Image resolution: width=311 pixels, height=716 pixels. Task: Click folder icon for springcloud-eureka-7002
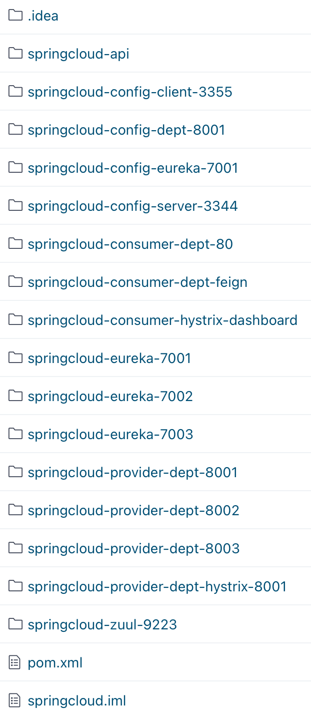coord(15,396)
